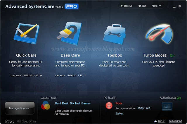187x124 pixels.
Task: Click the IObit logo
Action: tap(10, 121)
